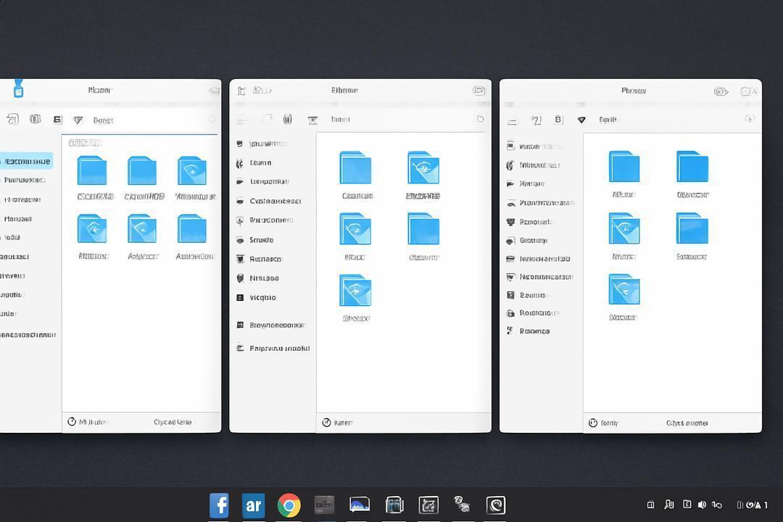Click the 'Torny' status button in right window
The height and width of the screenshot is (522, 783).
click(603, 423)
